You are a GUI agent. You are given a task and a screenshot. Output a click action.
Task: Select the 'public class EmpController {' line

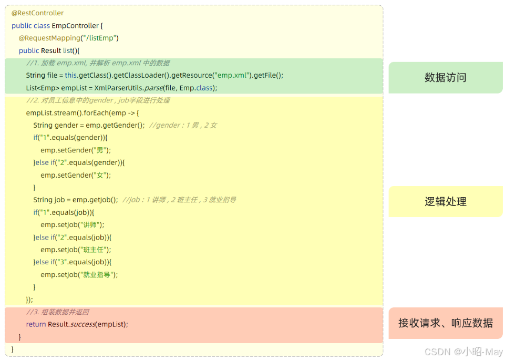click(57, 25)
